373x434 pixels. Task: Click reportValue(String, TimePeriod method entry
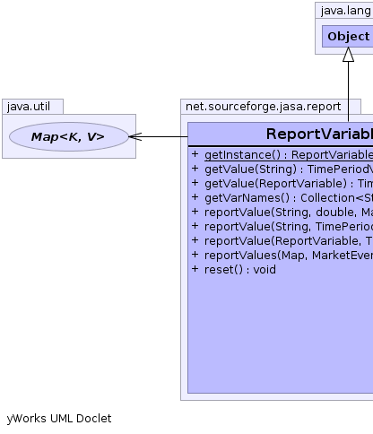tap(289, 227)
